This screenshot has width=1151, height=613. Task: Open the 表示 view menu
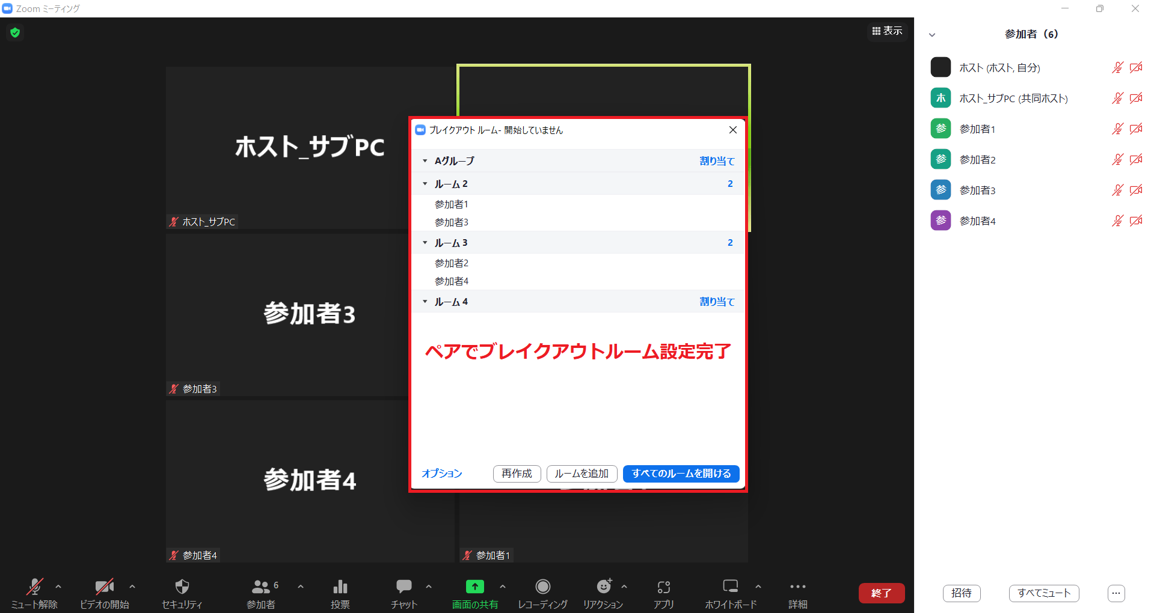click(x=887, y=31)
